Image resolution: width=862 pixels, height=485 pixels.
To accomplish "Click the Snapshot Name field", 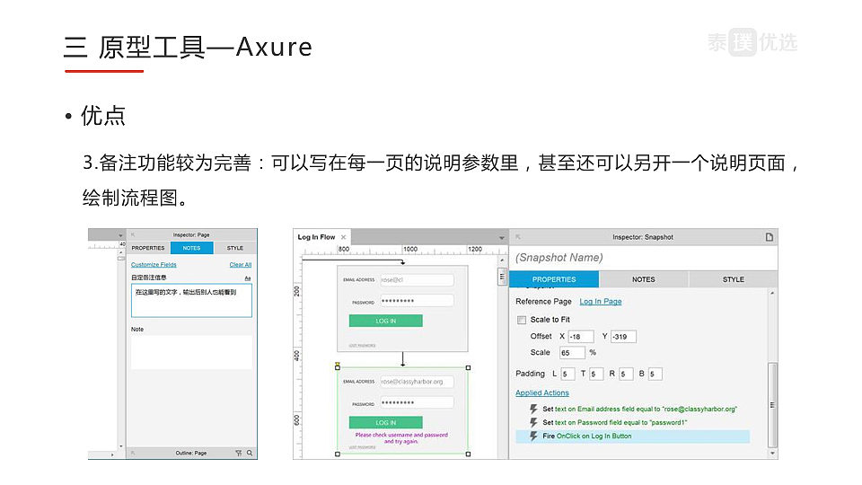I will (x=644, y=258).
